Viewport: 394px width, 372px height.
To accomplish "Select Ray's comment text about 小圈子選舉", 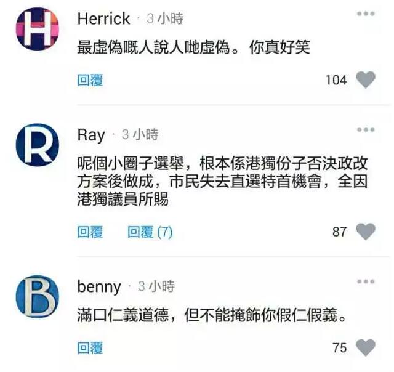I will [x=223, y=182].
